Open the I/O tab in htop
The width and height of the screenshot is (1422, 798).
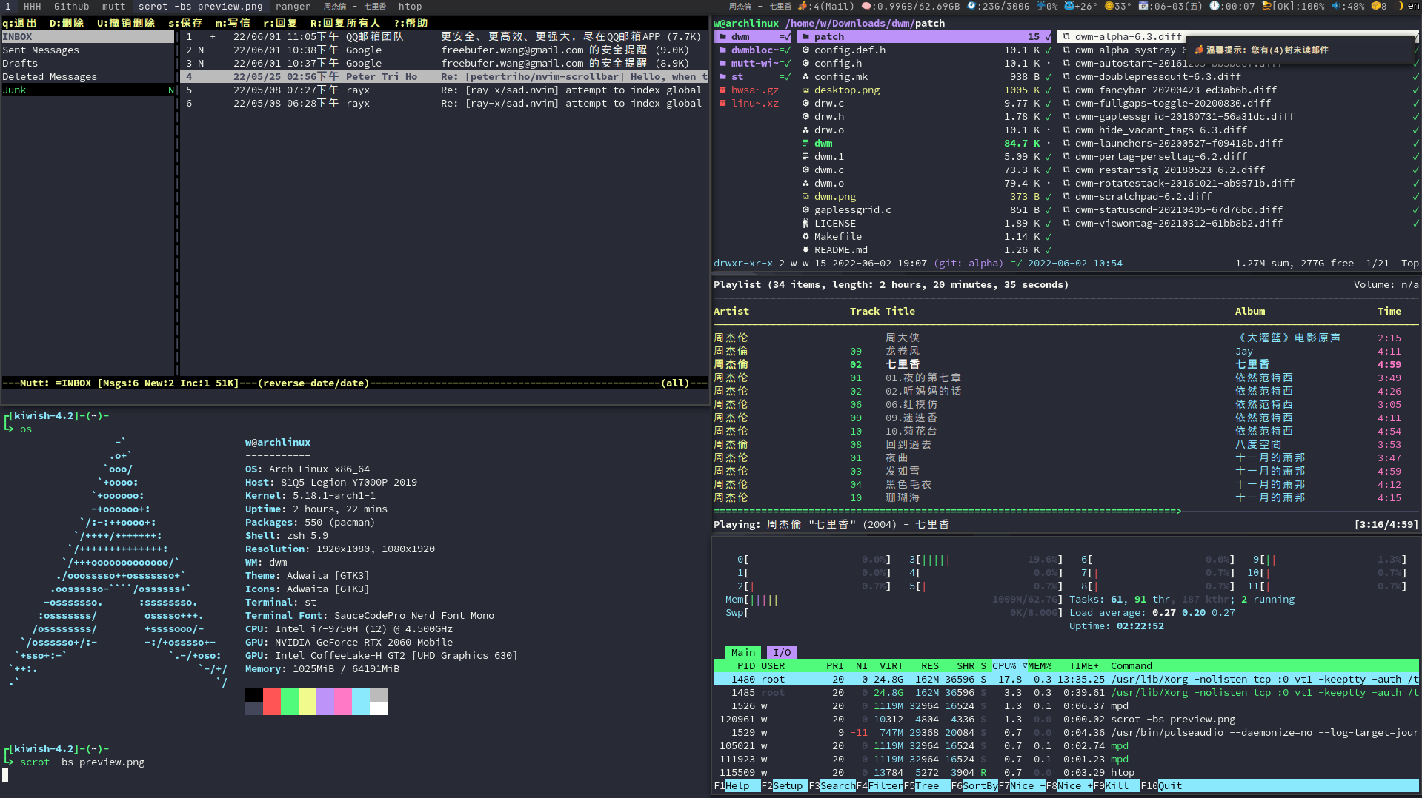point(782,652)
